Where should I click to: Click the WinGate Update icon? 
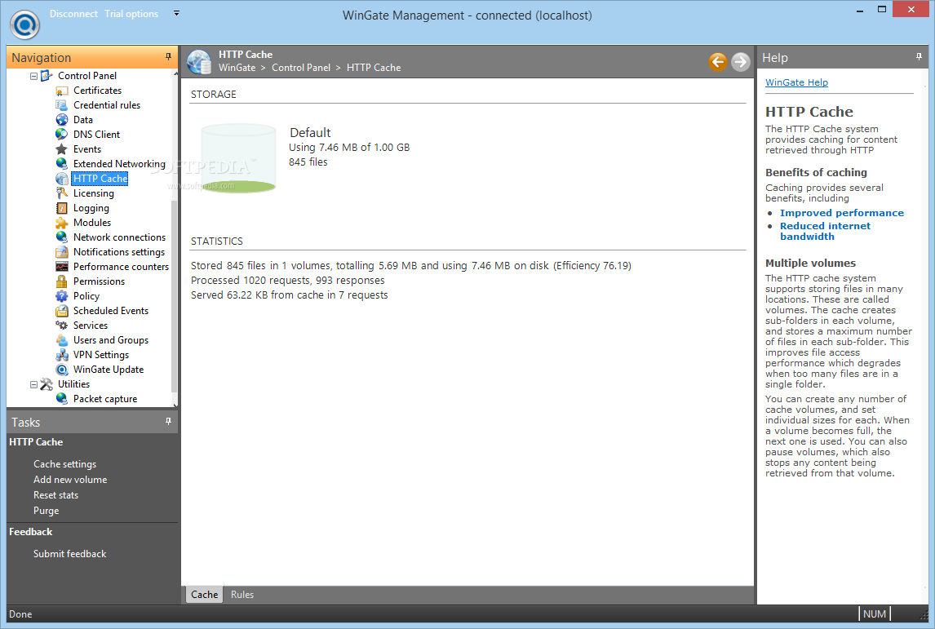[x=61, y=370]
